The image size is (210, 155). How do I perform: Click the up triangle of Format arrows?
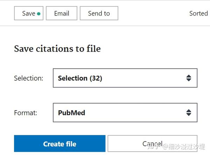click(189, 111)
